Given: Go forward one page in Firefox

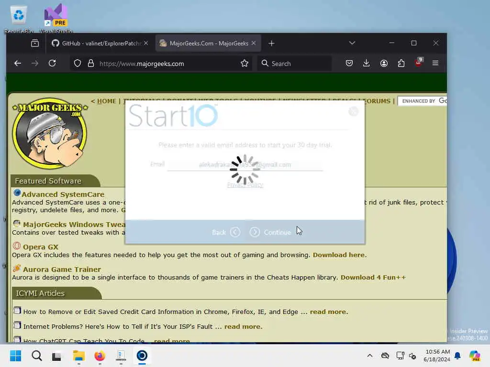Looking at the screenshot, I should [34, 64].
